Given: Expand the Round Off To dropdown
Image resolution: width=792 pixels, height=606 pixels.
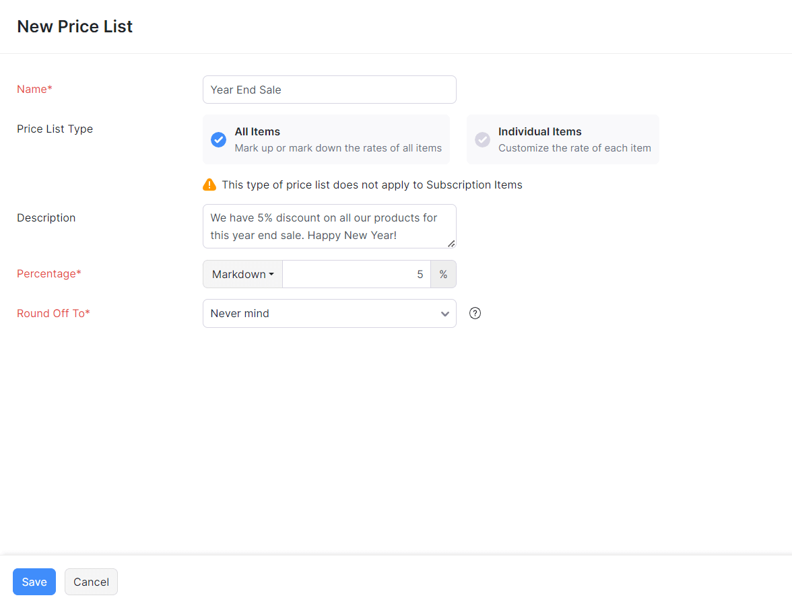Looking at the screenshot, I should [x=329, y=314].
